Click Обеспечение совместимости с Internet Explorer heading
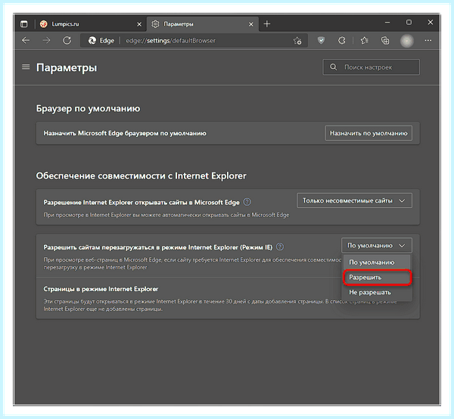The width and height of the screenshot is (454, 419). click(141, 175)
